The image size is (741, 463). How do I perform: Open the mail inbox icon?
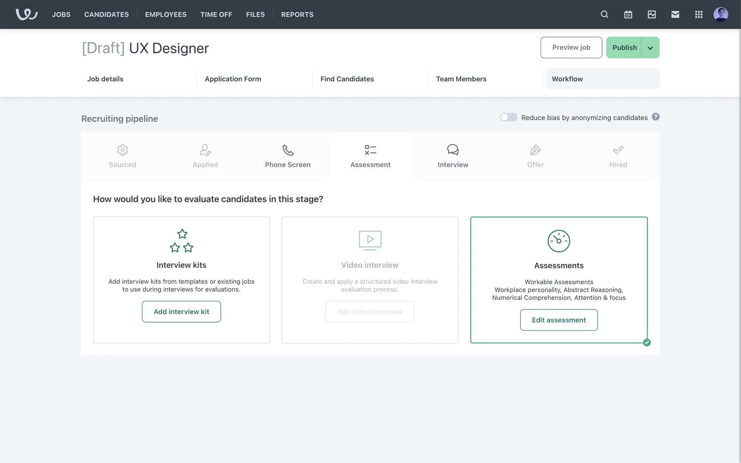point(675,14)
